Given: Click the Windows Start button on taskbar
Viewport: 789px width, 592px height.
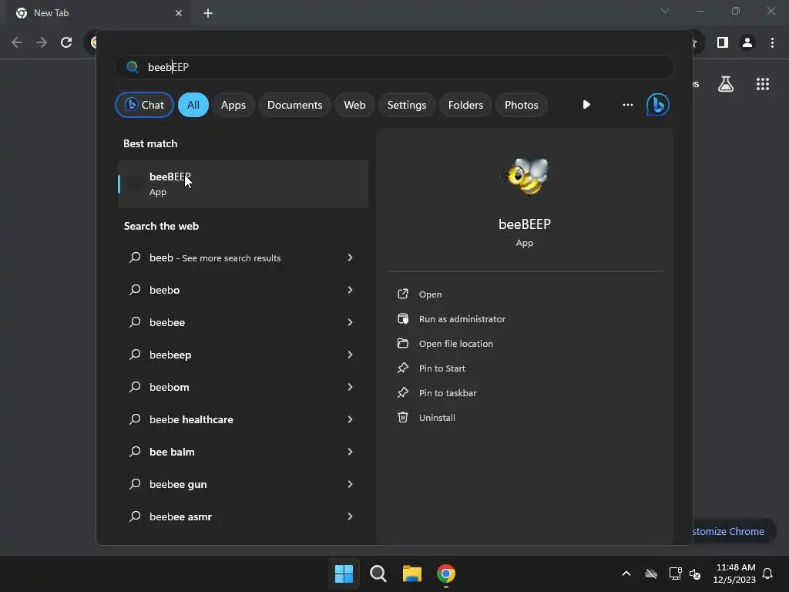Looking at the screenshot, I should [344, 573].
